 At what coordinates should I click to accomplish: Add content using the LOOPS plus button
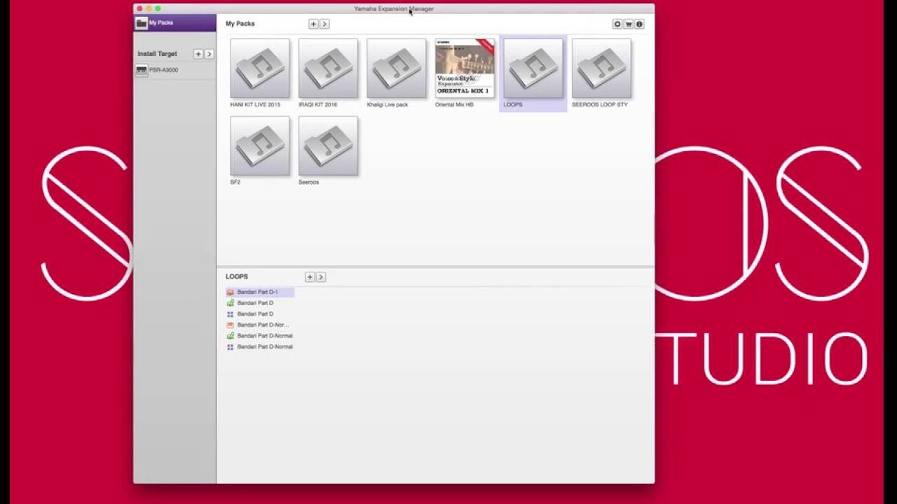click(310, 277)
